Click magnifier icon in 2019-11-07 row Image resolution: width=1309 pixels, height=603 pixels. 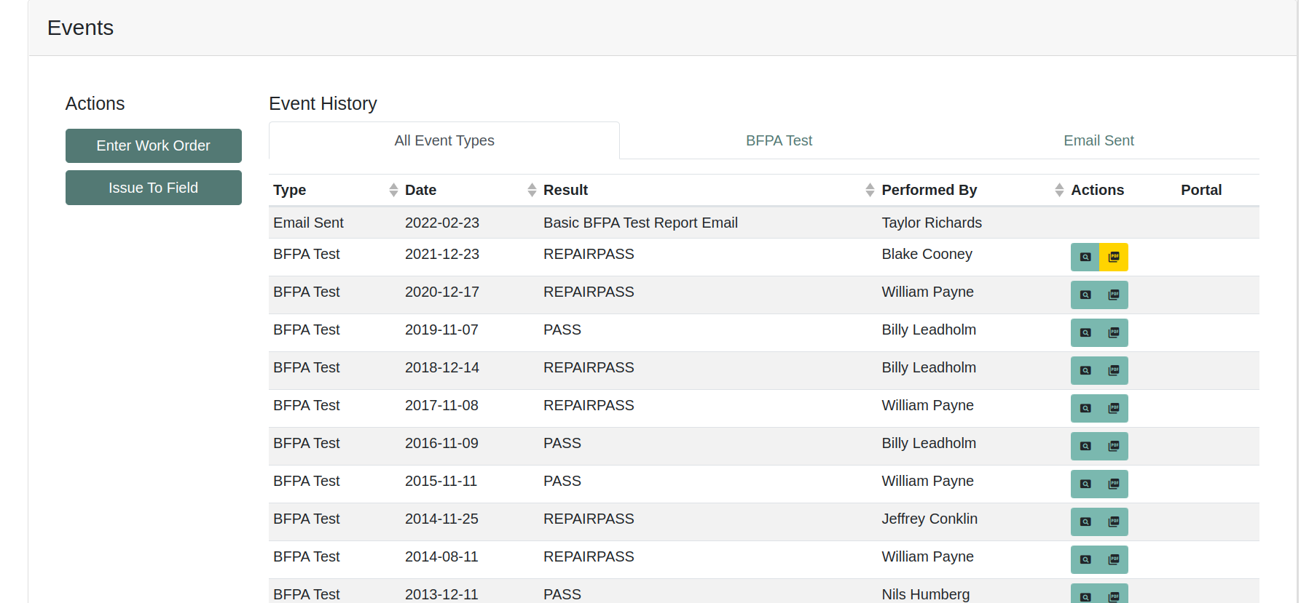point(1085,332)
